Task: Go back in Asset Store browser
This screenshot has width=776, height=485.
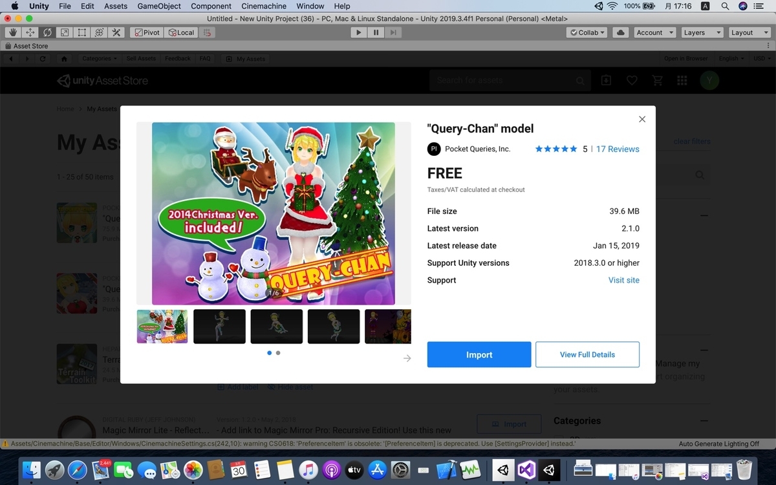Action: click(12, 59)
